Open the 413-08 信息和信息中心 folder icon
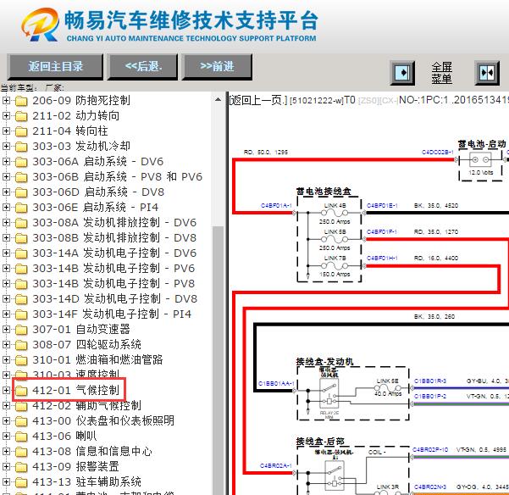 tap(21, 452)
